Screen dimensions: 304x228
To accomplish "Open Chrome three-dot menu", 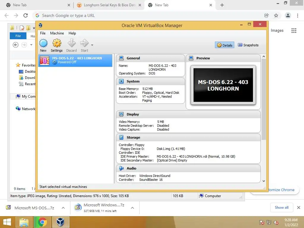I will point(297,15).
